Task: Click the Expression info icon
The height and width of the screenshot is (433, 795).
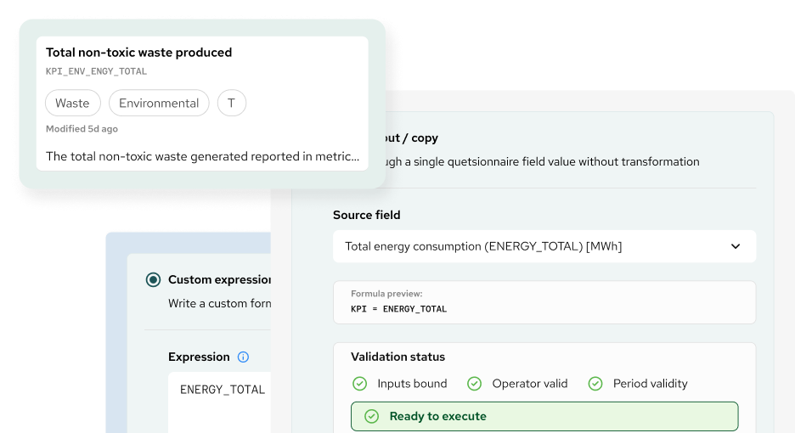Action: pyautogui.click(x=244, y=357)
